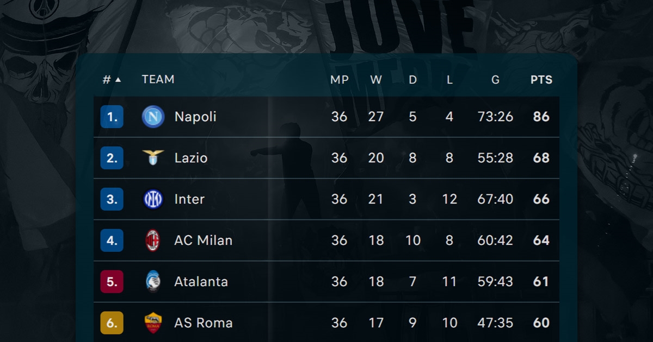
Task: Click the gold rank 6 badge
Action: coord(112,323)
